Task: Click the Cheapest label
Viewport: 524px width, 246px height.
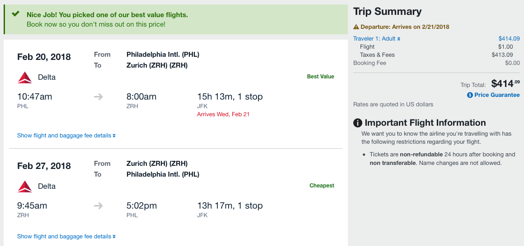Action: pos(322,186)
